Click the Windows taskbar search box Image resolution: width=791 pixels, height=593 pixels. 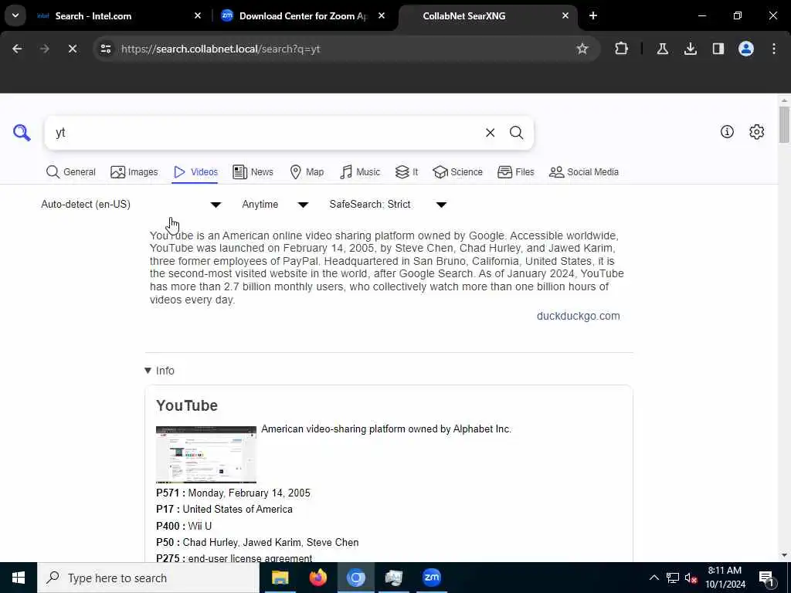148,578
